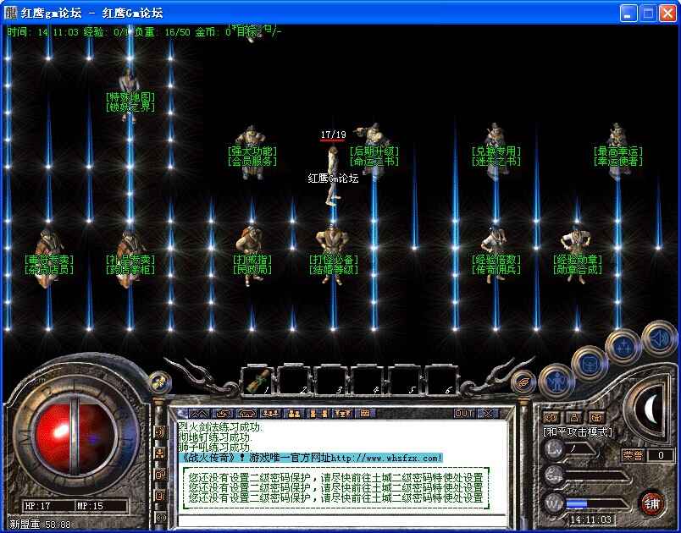681x533 pixels.
Task: Click the 14:11:03 clock display
Action: tap(591, 519)
